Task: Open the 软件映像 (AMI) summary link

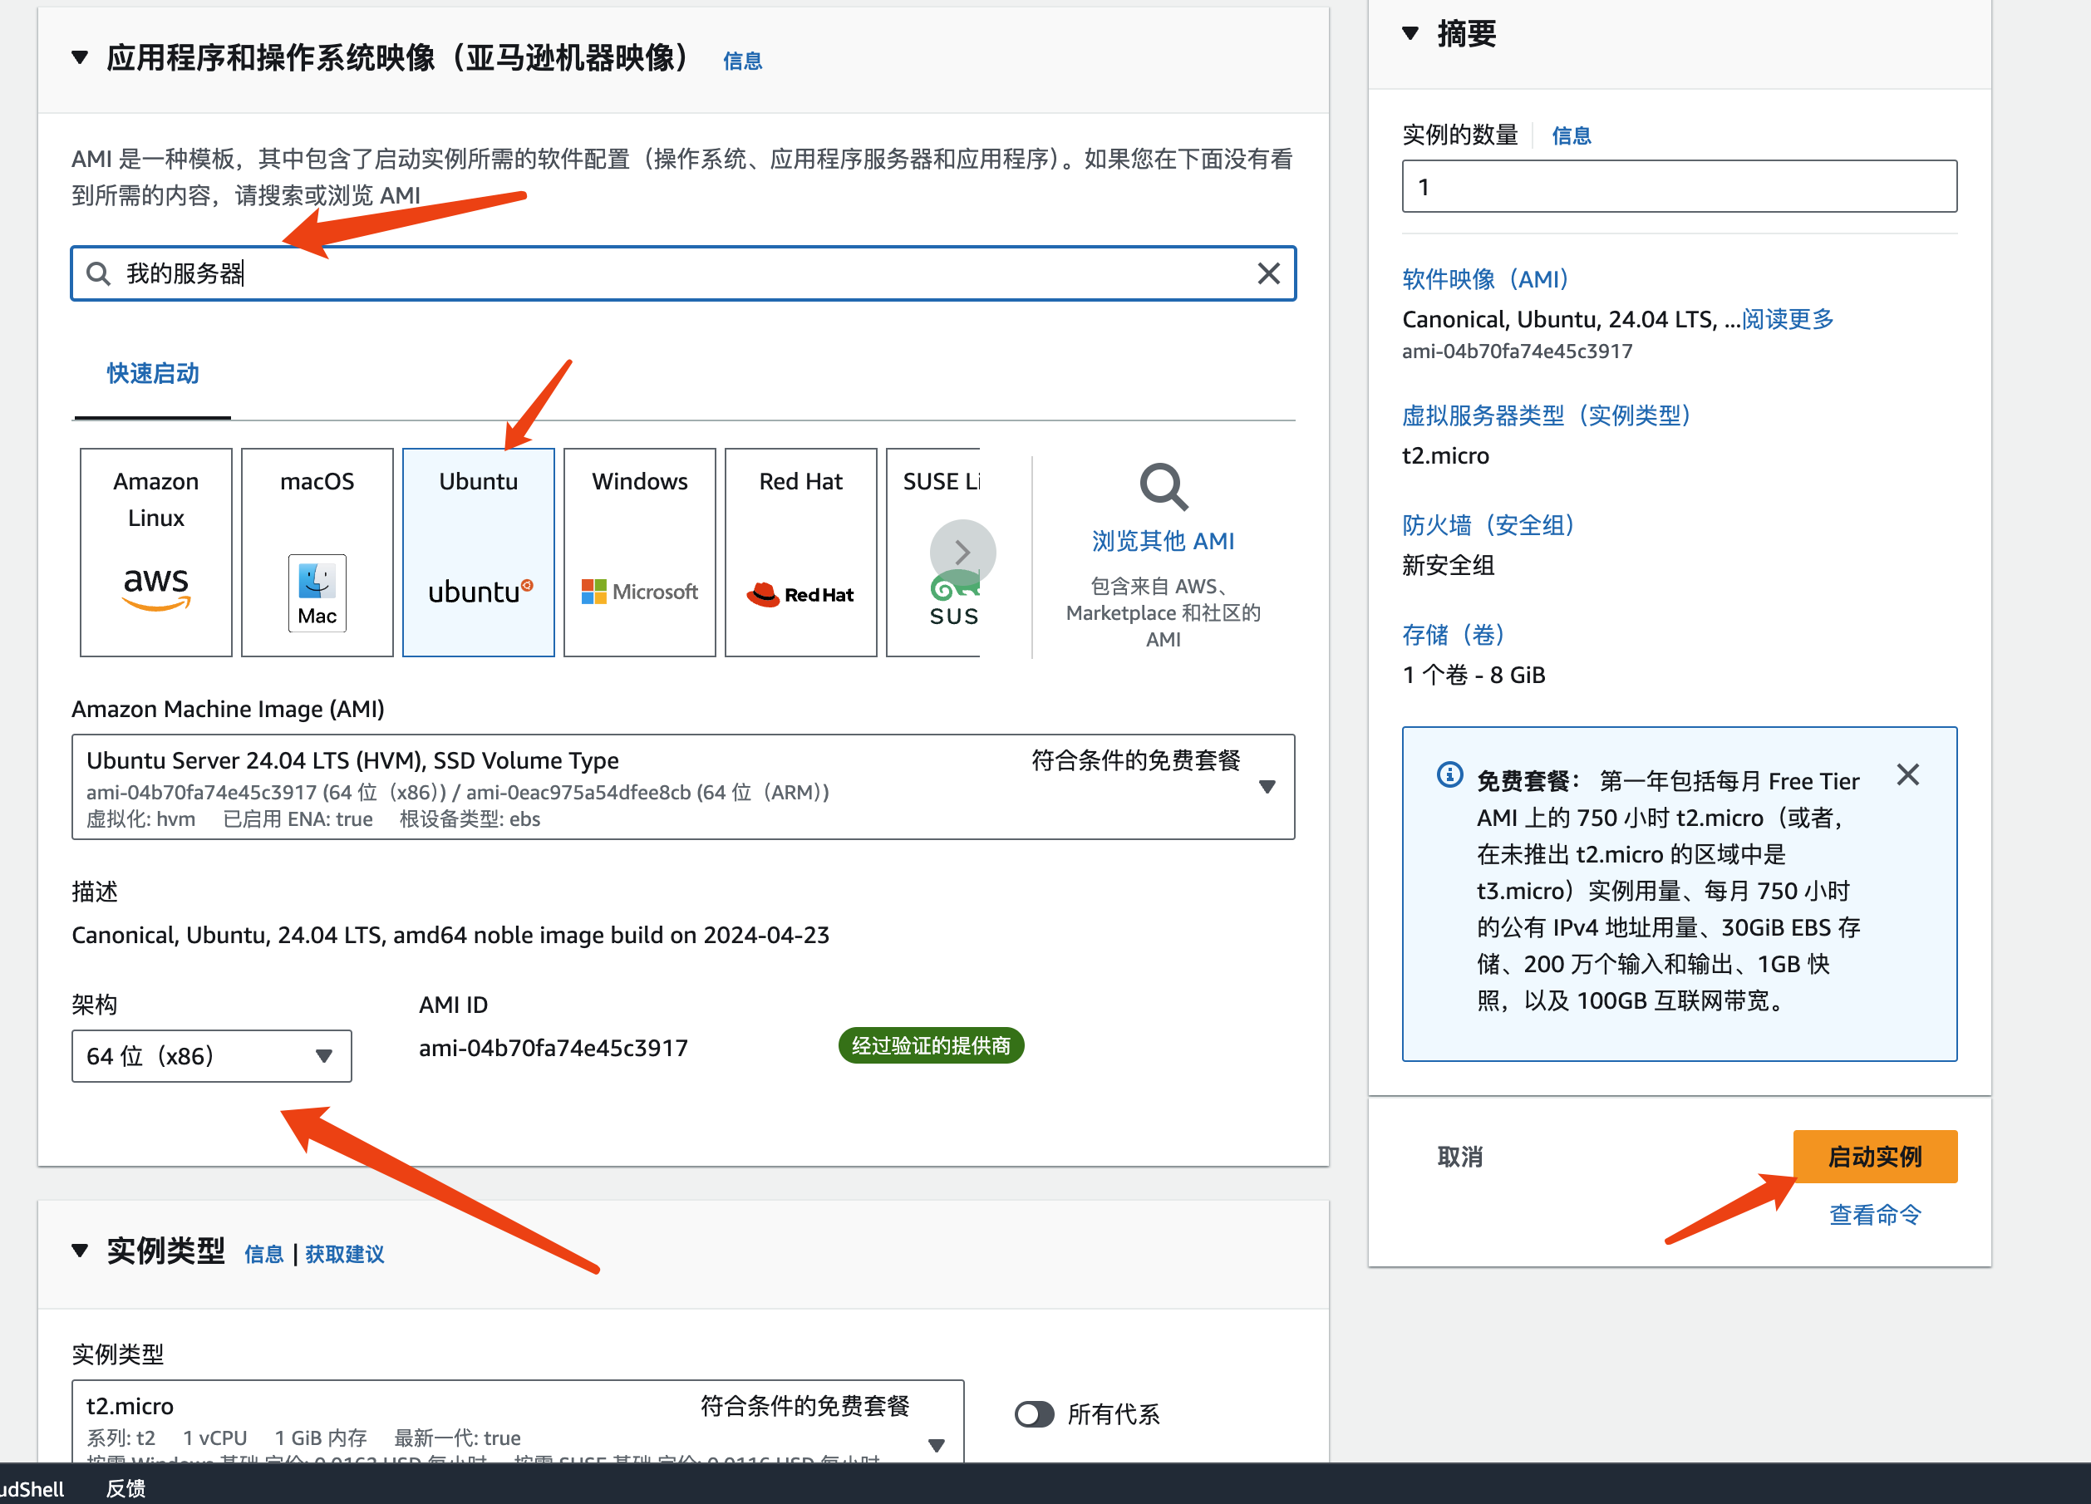Action: 1485,279
